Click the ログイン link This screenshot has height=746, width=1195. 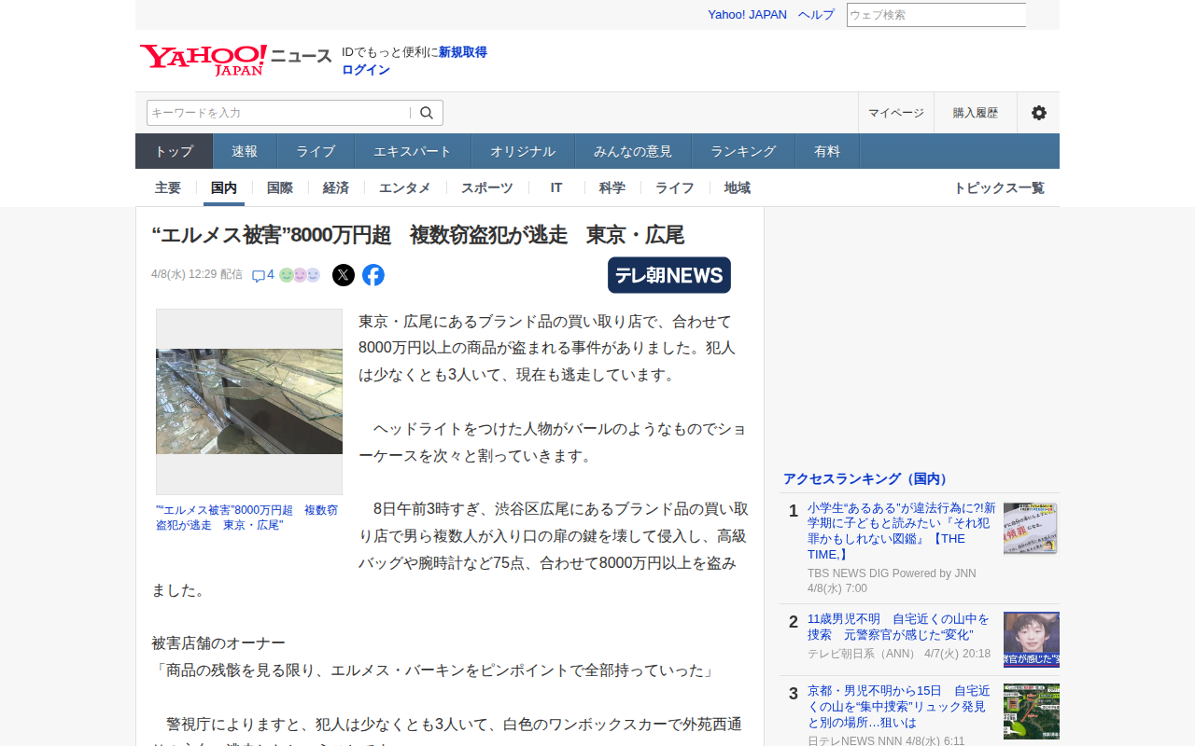click(366, 70)
